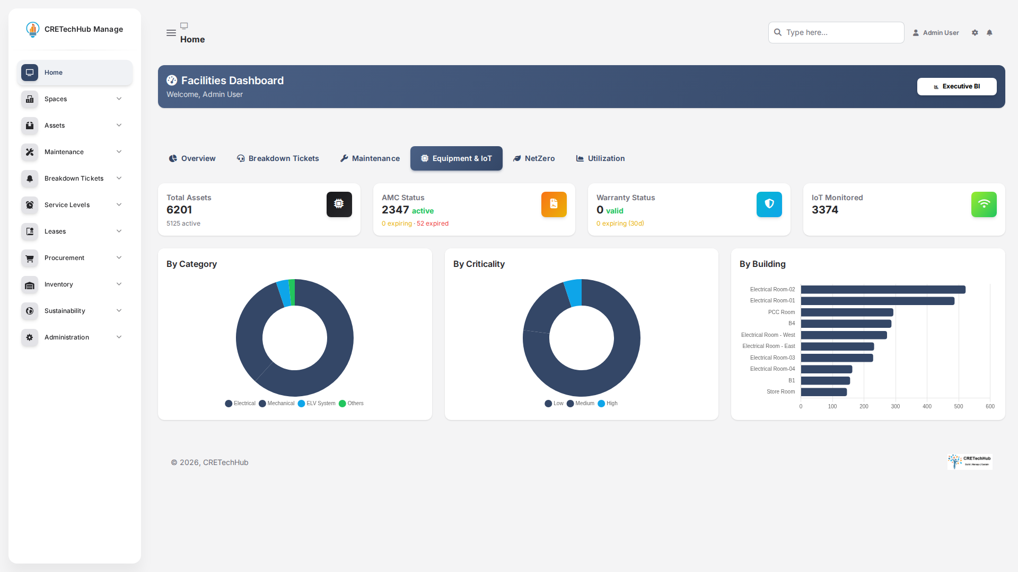Click '52 expired' text in AMC Status

[433, 224]
